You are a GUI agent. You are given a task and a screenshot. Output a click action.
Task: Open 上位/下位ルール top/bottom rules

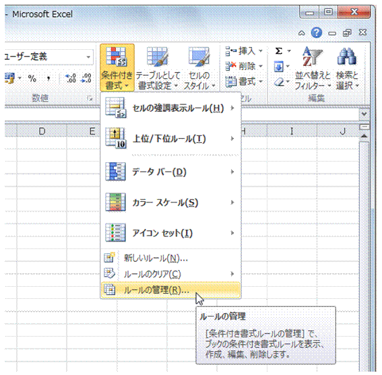click(170, 139)
